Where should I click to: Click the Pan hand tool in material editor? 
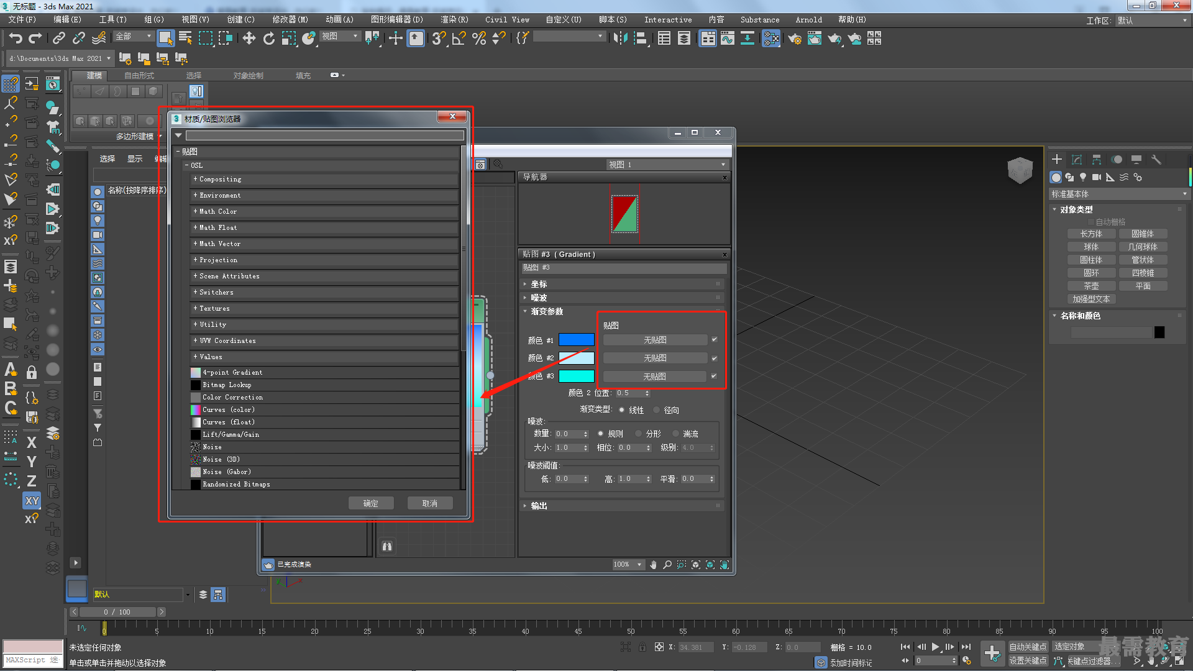[x=653, y=565]
